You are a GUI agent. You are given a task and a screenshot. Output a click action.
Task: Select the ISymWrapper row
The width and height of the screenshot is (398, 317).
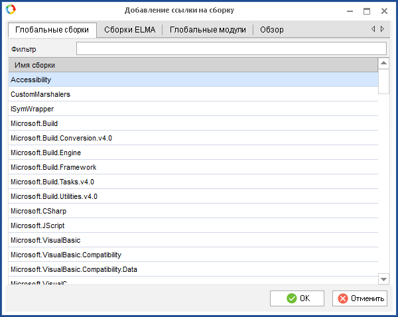[x=193, y=109]
